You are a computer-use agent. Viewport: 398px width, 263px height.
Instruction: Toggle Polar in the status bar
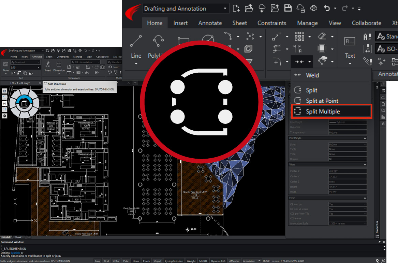pyautogui.click(x=126, y=261)
